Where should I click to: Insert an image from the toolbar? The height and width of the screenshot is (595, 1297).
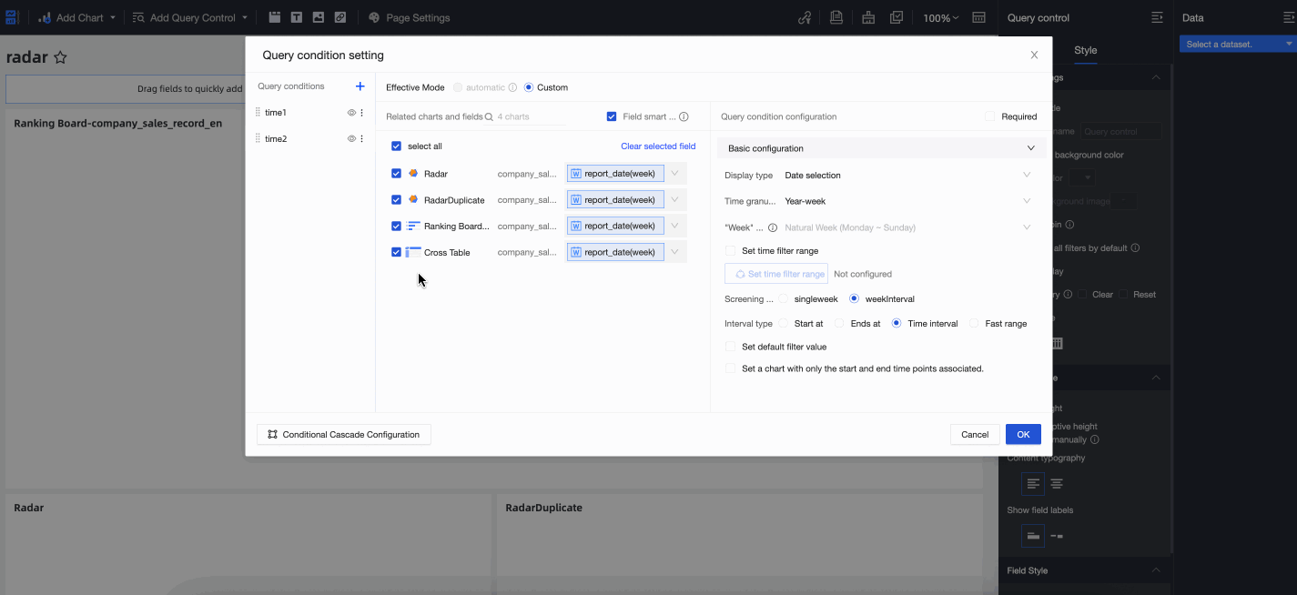click(318, 17)
